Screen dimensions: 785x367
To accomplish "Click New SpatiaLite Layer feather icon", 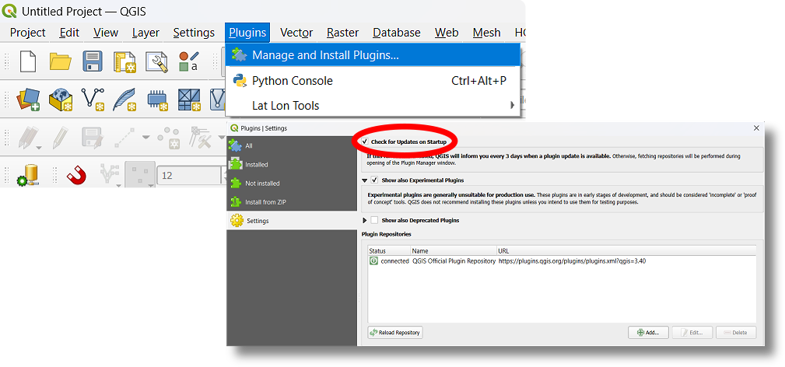I will click(x=124, y=99).
